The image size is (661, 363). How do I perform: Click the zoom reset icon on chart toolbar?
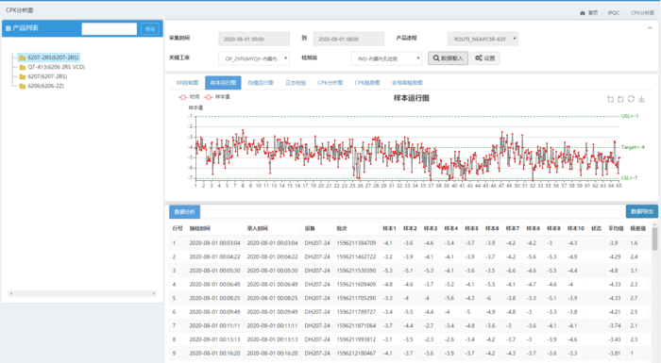tap(620, 99)
